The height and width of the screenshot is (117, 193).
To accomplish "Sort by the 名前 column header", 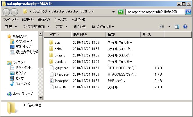I will 58,34.
